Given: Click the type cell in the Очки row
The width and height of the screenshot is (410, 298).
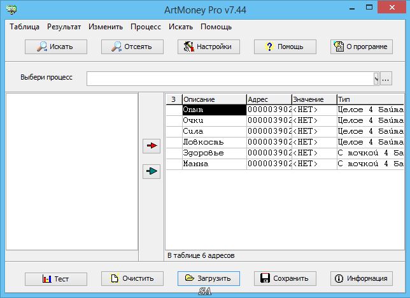Looking at the screenshot, I should [x=371, y=120].
